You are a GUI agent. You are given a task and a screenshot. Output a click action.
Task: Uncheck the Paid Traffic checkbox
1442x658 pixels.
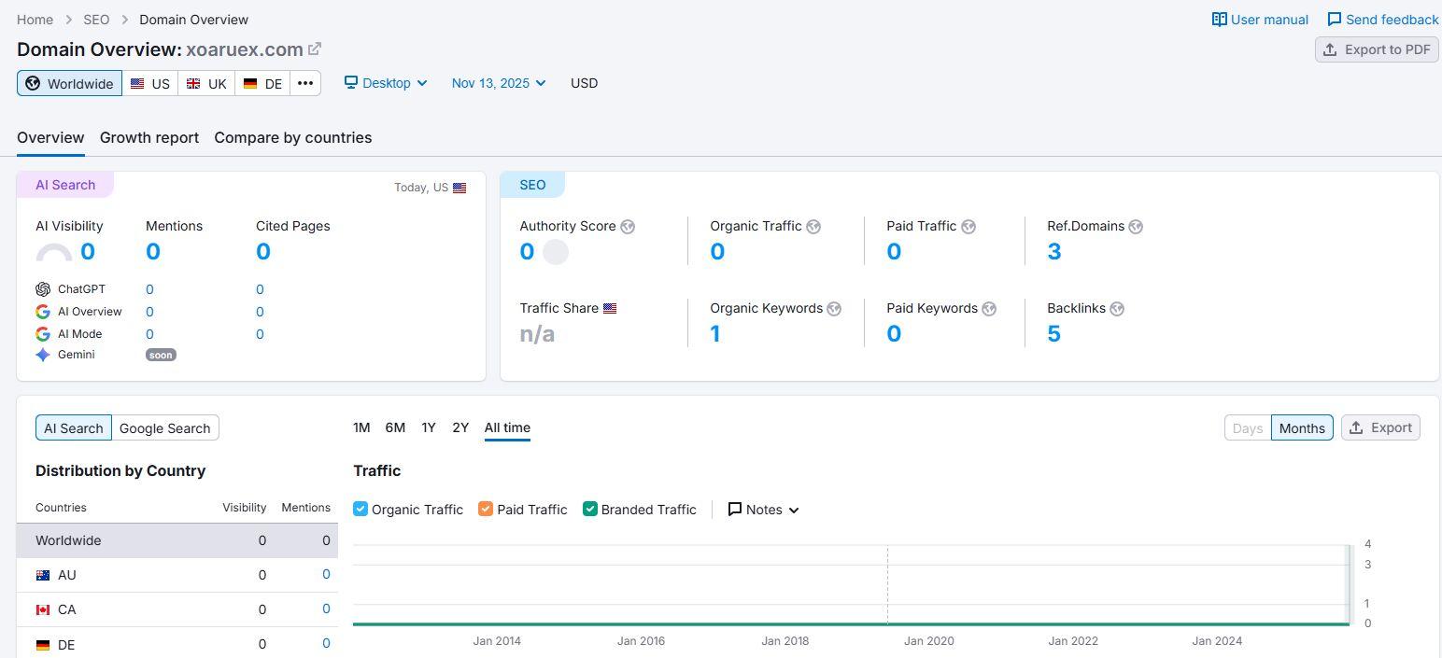coord(486,509)
